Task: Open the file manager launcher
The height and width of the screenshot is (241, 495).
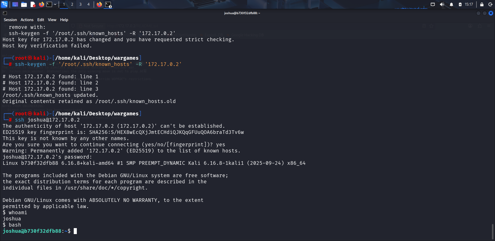Action: pos(24,4)
